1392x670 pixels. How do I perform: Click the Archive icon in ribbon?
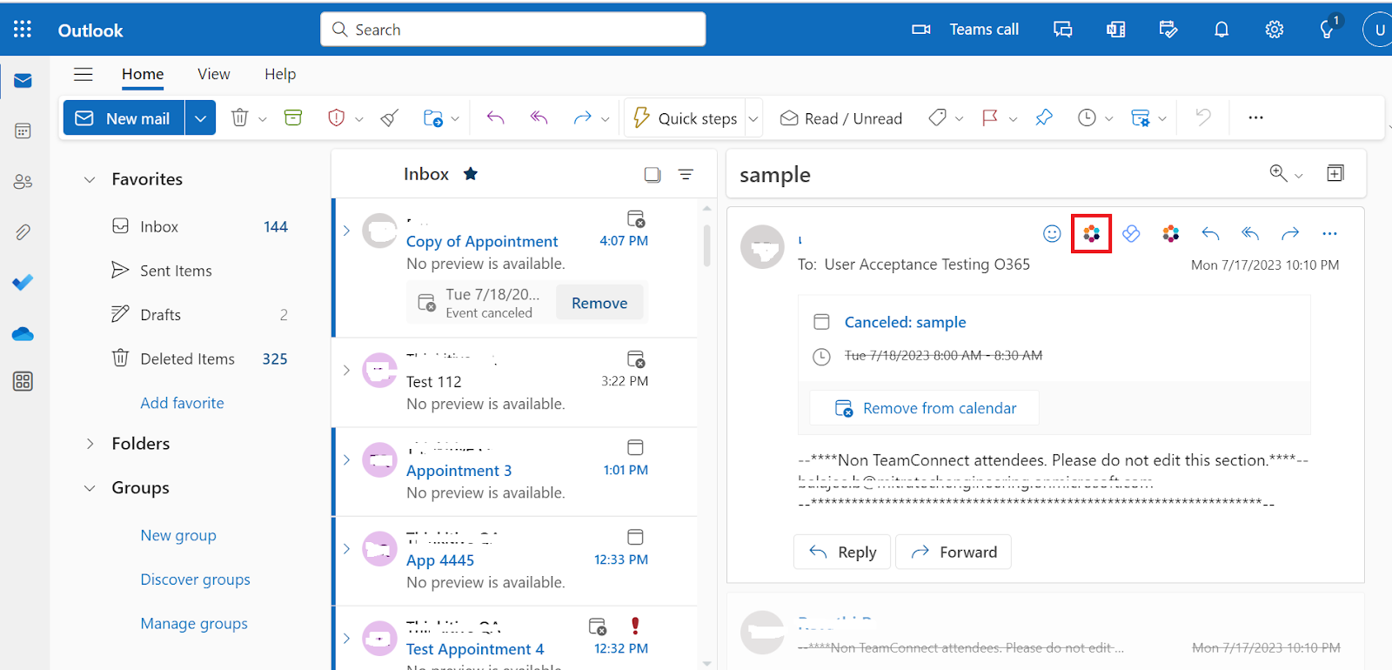[293, 117]
